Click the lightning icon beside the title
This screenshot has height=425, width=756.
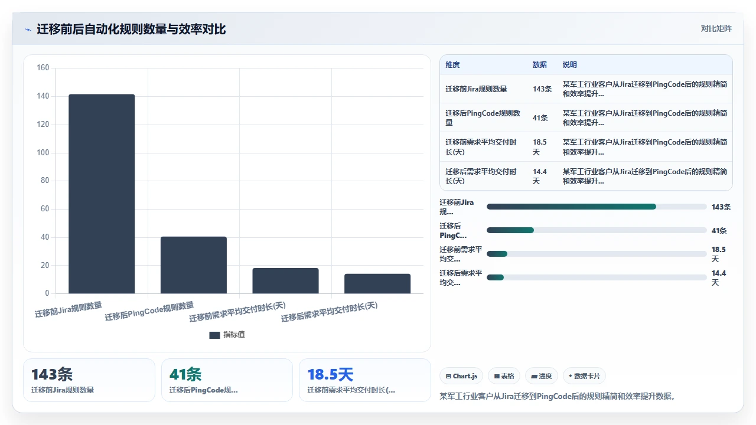[x=28, y=30]
